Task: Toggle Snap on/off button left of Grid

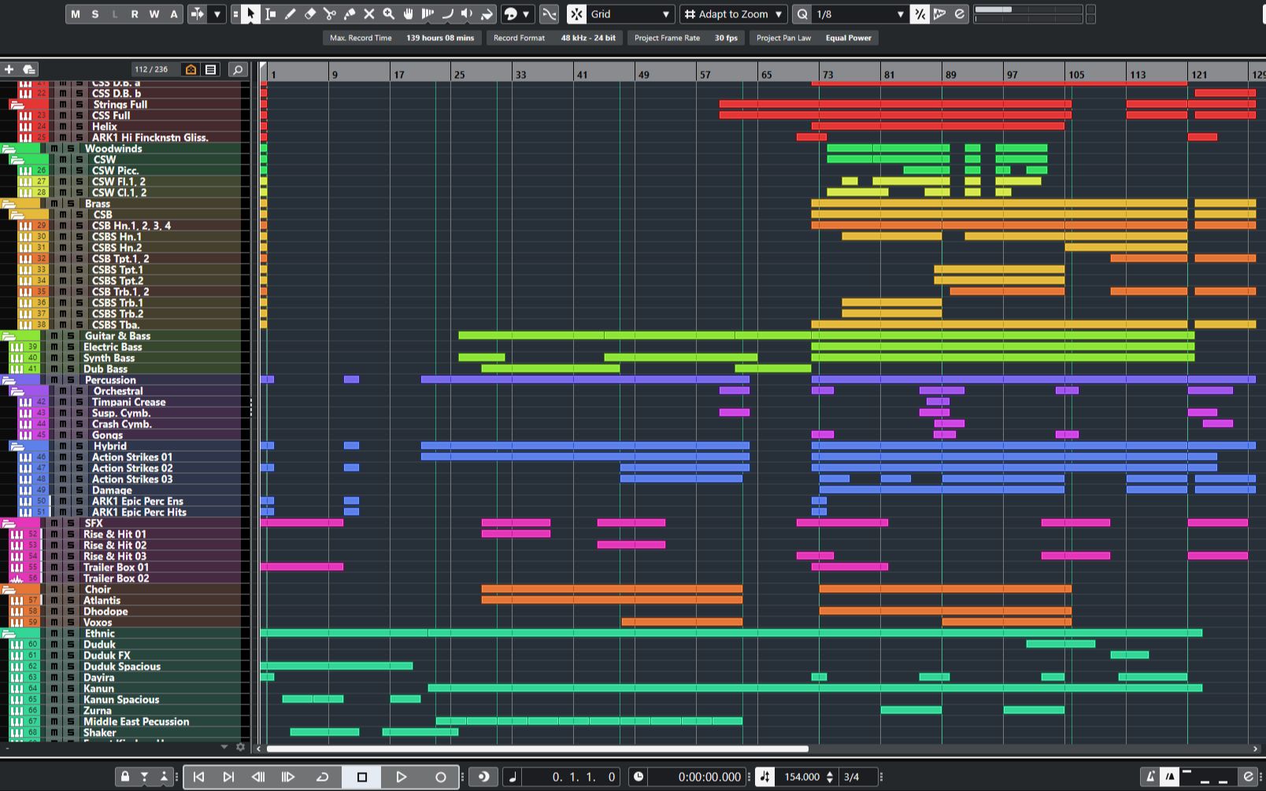Action: click(x=577, y=14)
